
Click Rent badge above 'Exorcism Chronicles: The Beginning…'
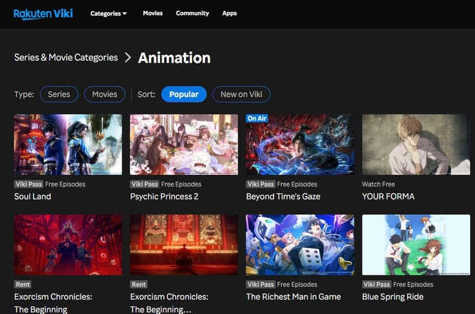point(138,284)
